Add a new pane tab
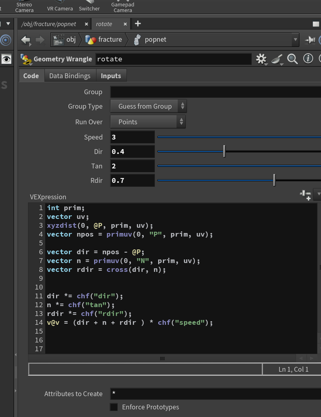Viewport: 321px width, 417px height. pyautogui.click(x=138, y=24)
